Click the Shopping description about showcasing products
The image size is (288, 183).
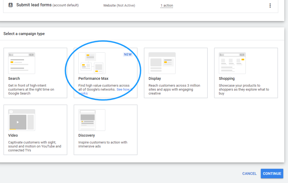244,89
